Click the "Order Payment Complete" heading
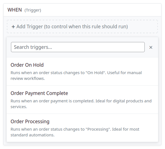The image size is (165, 149). (39, 93)
